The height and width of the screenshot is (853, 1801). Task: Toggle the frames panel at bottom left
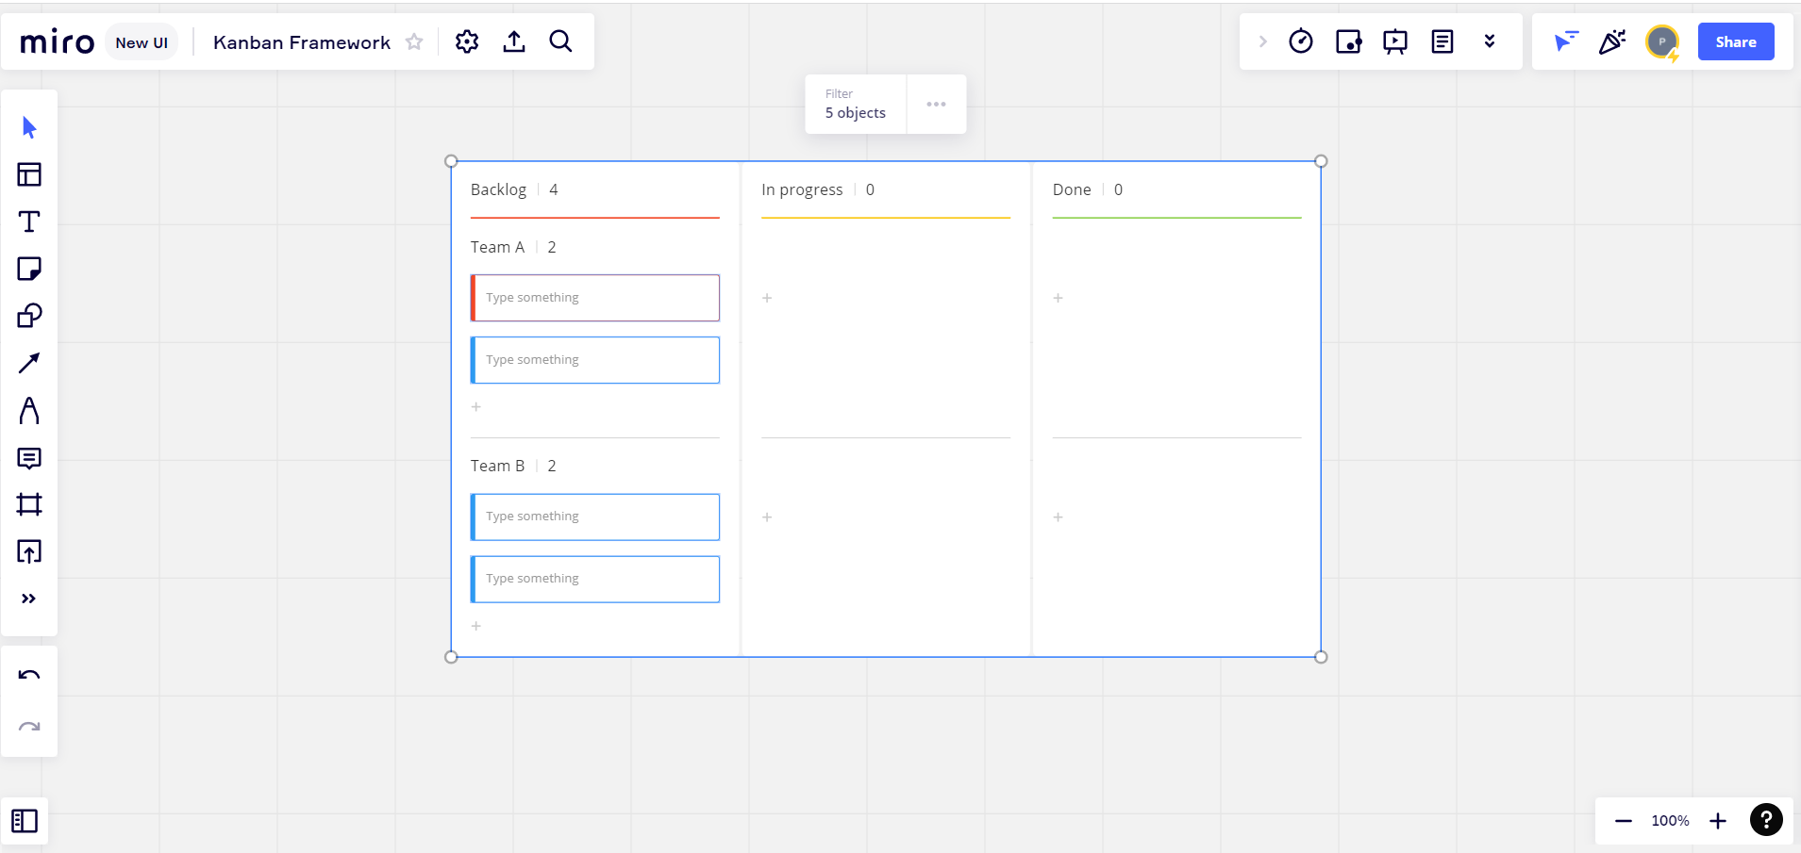(25, 821)
